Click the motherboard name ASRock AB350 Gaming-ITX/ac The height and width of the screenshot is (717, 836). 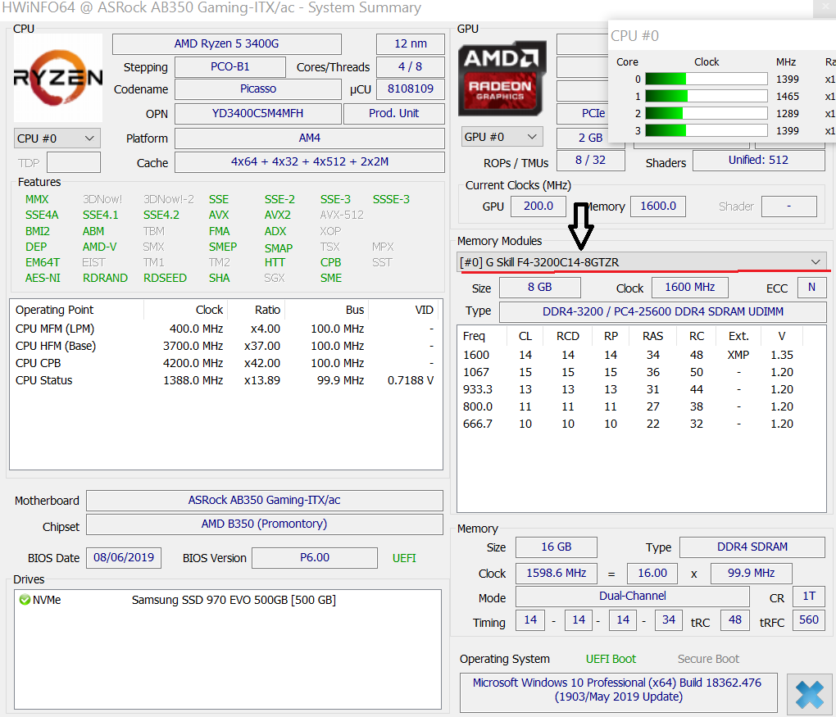(265, 500)
